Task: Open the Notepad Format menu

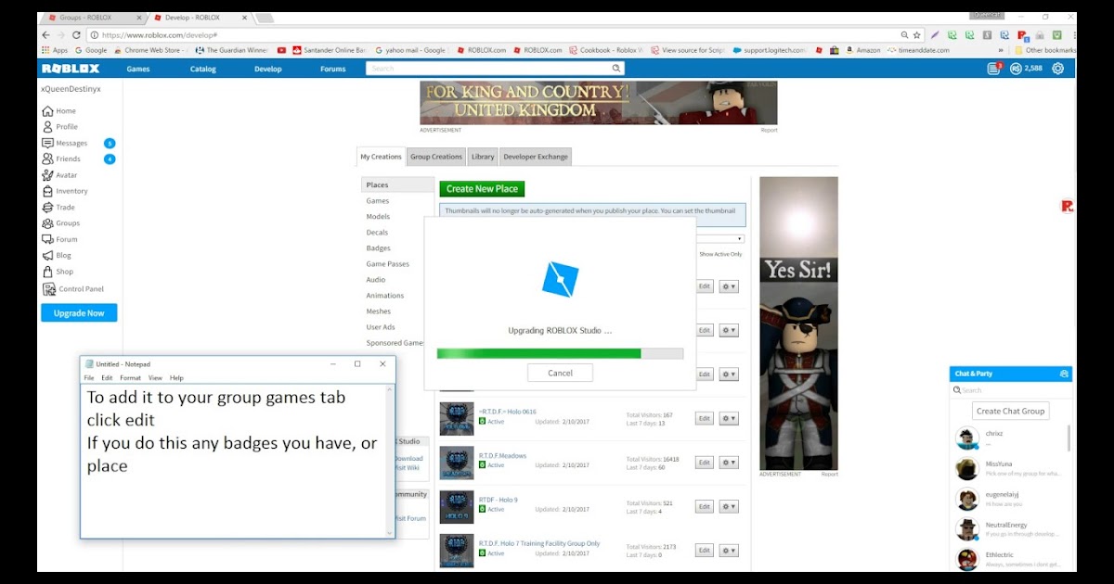Action: coord(130,378)
